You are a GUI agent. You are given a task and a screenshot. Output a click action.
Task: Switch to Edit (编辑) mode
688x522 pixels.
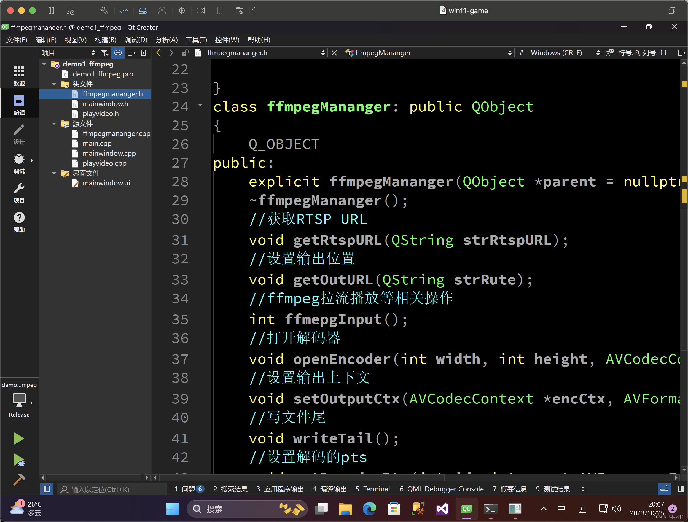(19, 105)
